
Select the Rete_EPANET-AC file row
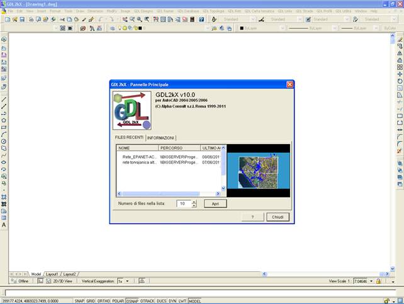pos(169,157)
